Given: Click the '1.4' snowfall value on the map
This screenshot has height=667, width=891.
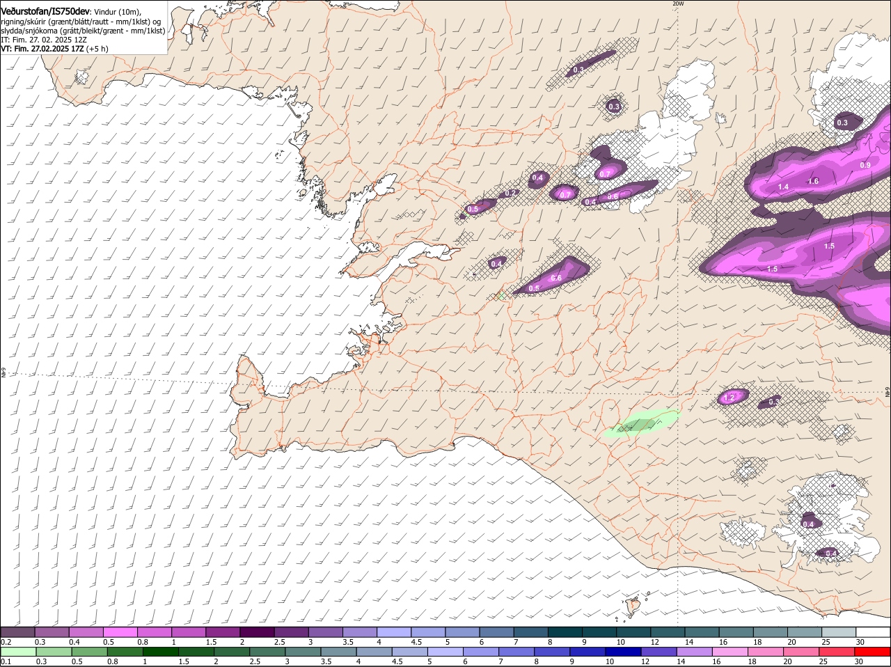Looking at the screenshot, I should 783,187.
